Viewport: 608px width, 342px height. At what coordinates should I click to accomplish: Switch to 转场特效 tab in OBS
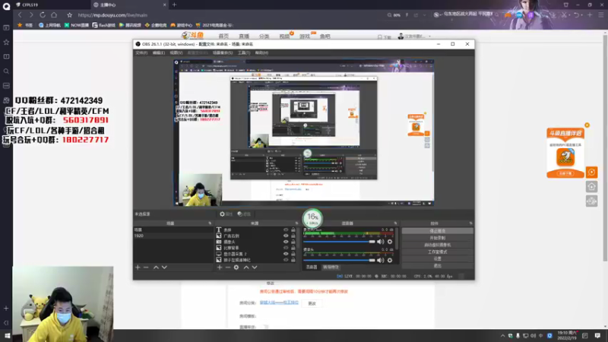point(331,268)
